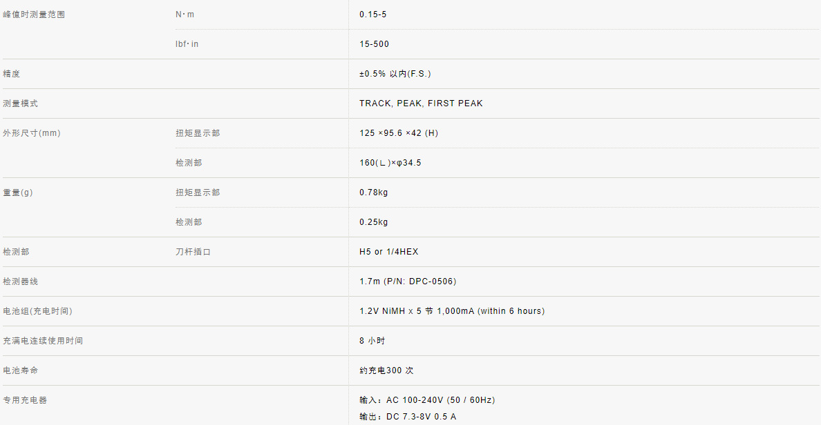Click the 约充电300 次 battery life value
Screen dimensions: 821x425
pos(386,370)
